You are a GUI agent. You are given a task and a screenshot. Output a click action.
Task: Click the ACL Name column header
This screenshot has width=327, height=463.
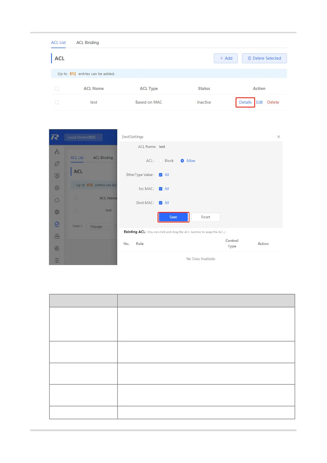tap(94, 89)
